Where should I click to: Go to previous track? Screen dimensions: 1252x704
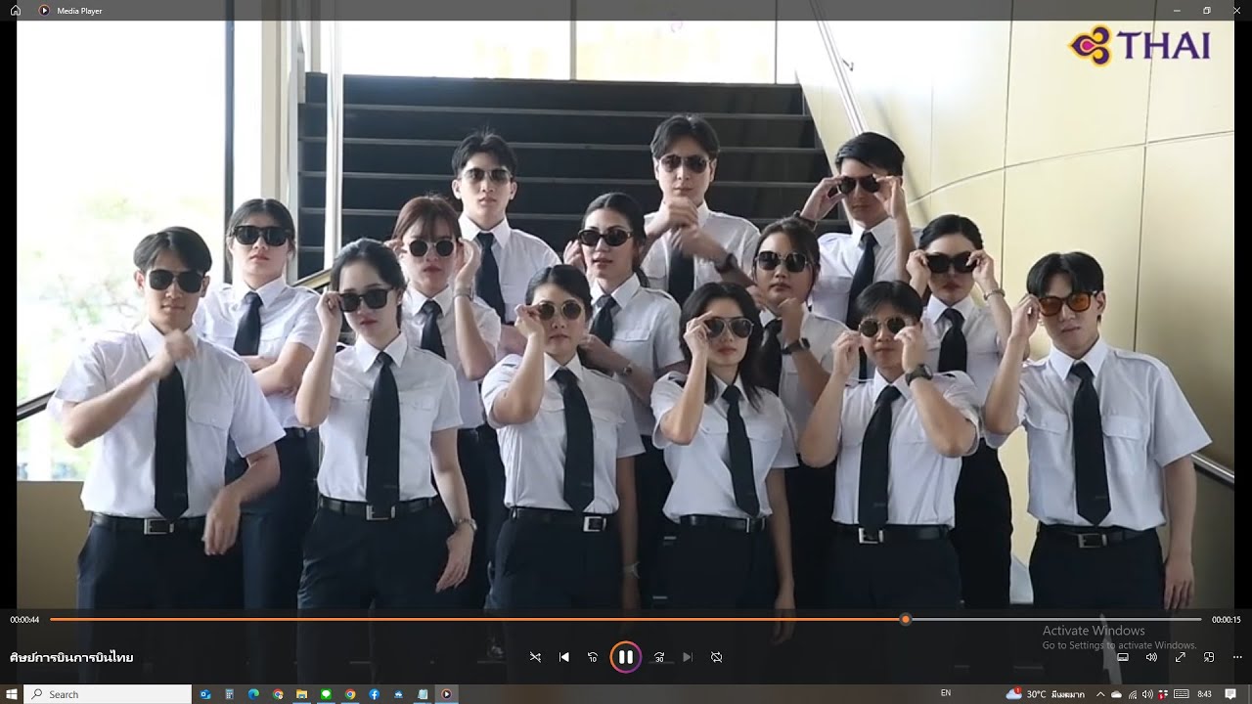tap(564, 657)
